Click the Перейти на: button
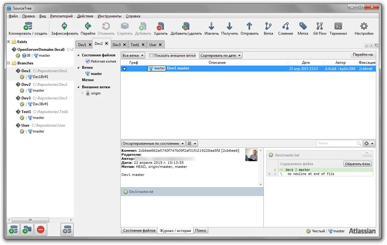Viewport: 387px width, 245px height. (363, 55)
